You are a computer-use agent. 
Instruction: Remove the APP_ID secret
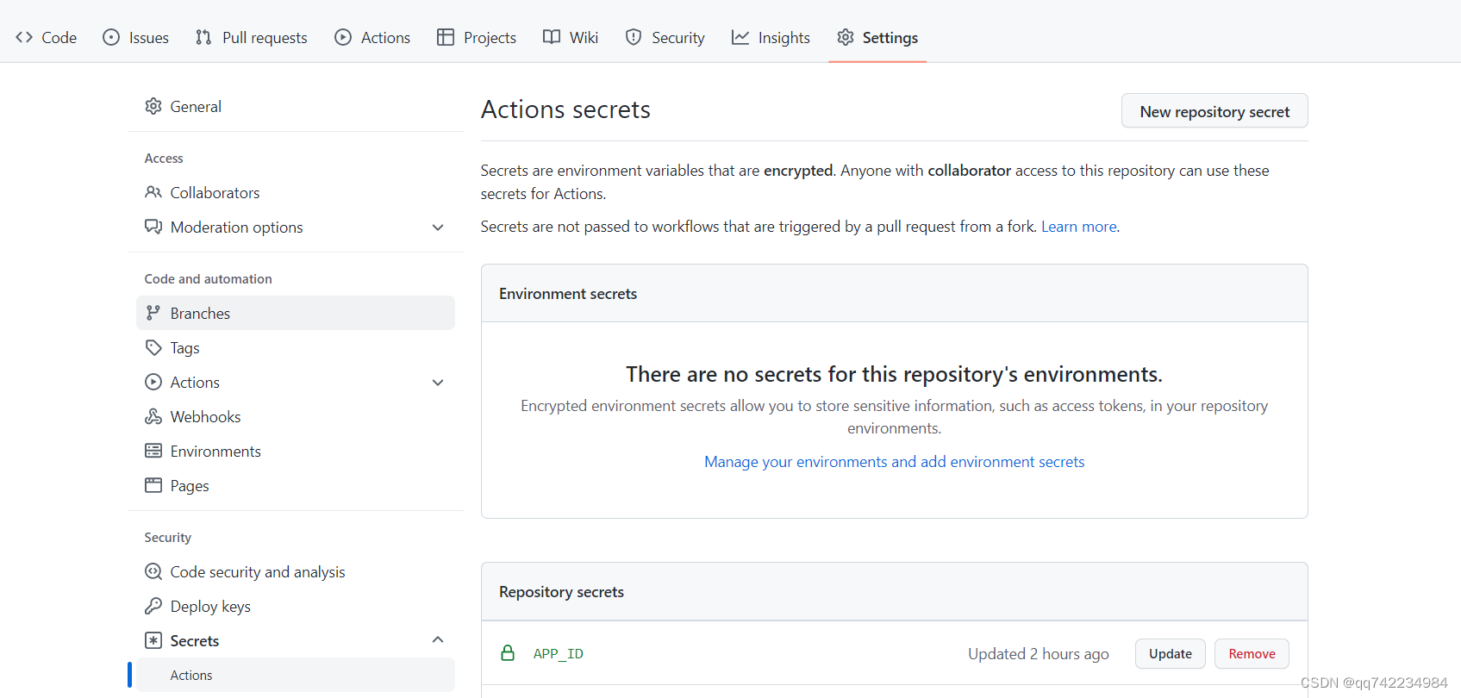pos(1252,653)
